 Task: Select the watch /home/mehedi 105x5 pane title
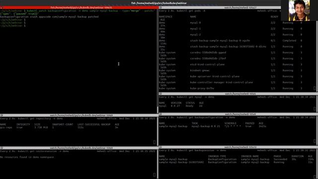(240, 94)
